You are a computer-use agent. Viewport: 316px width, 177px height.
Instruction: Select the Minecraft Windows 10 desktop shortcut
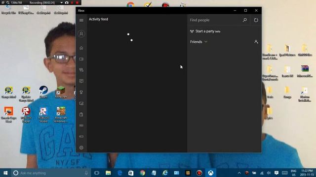[x=61, y=115]
